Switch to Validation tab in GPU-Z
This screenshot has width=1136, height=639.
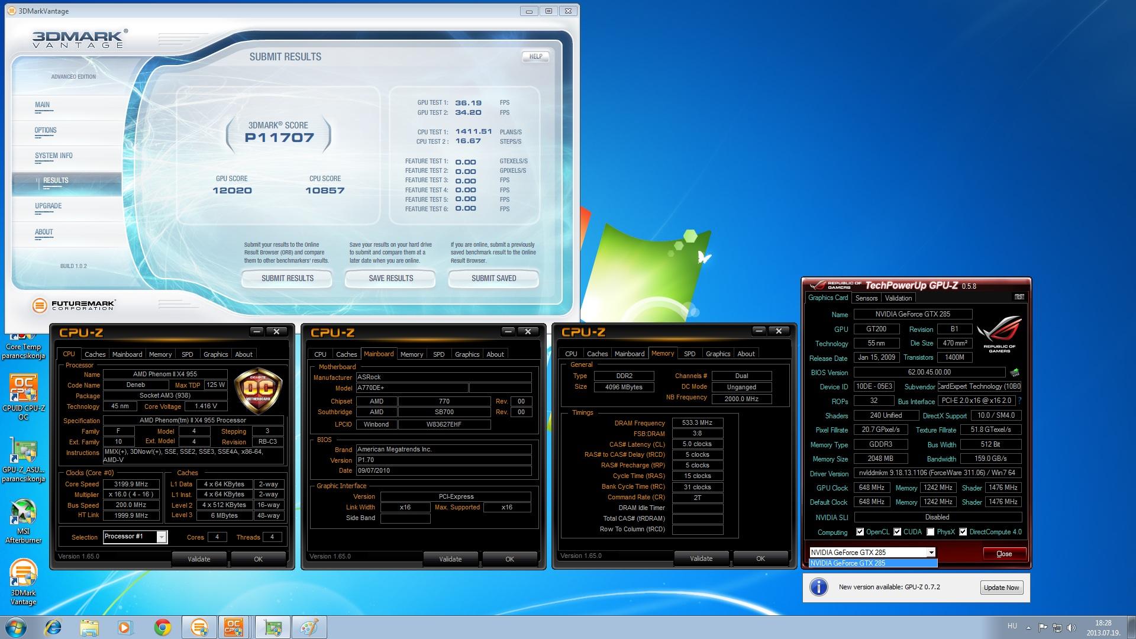(898, 298)
